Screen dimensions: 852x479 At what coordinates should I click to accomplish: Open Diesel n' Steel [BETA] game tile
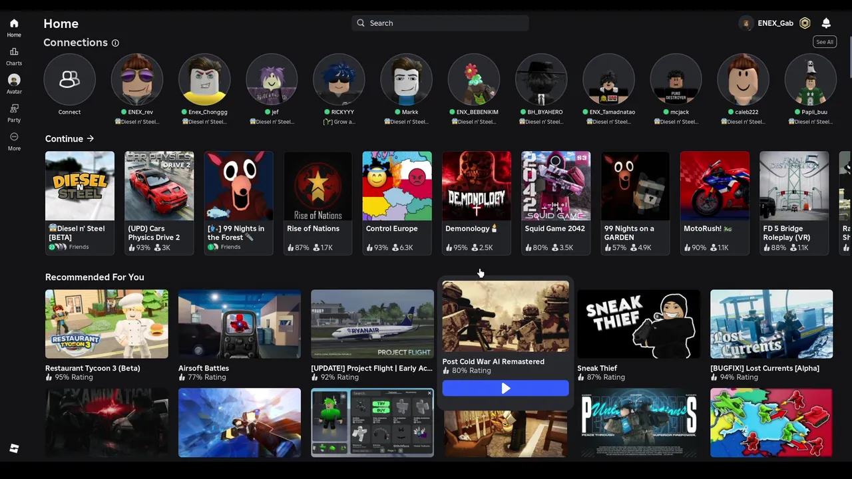[80, 203]
